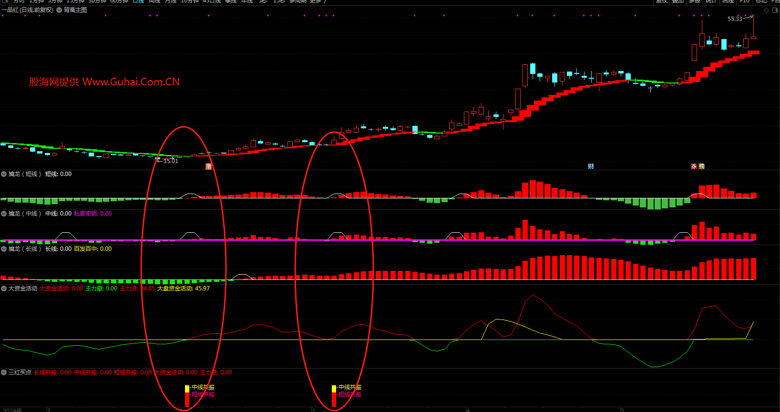Click the 榜 event marker icon
The width and height of the screenshot is (780, 412).
tap(701, 166)
